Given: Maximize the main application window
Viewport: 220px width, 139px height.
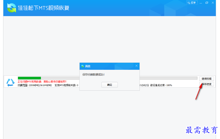Looking at the screenshot, I should pyautogui.click(x=207, y=3).
